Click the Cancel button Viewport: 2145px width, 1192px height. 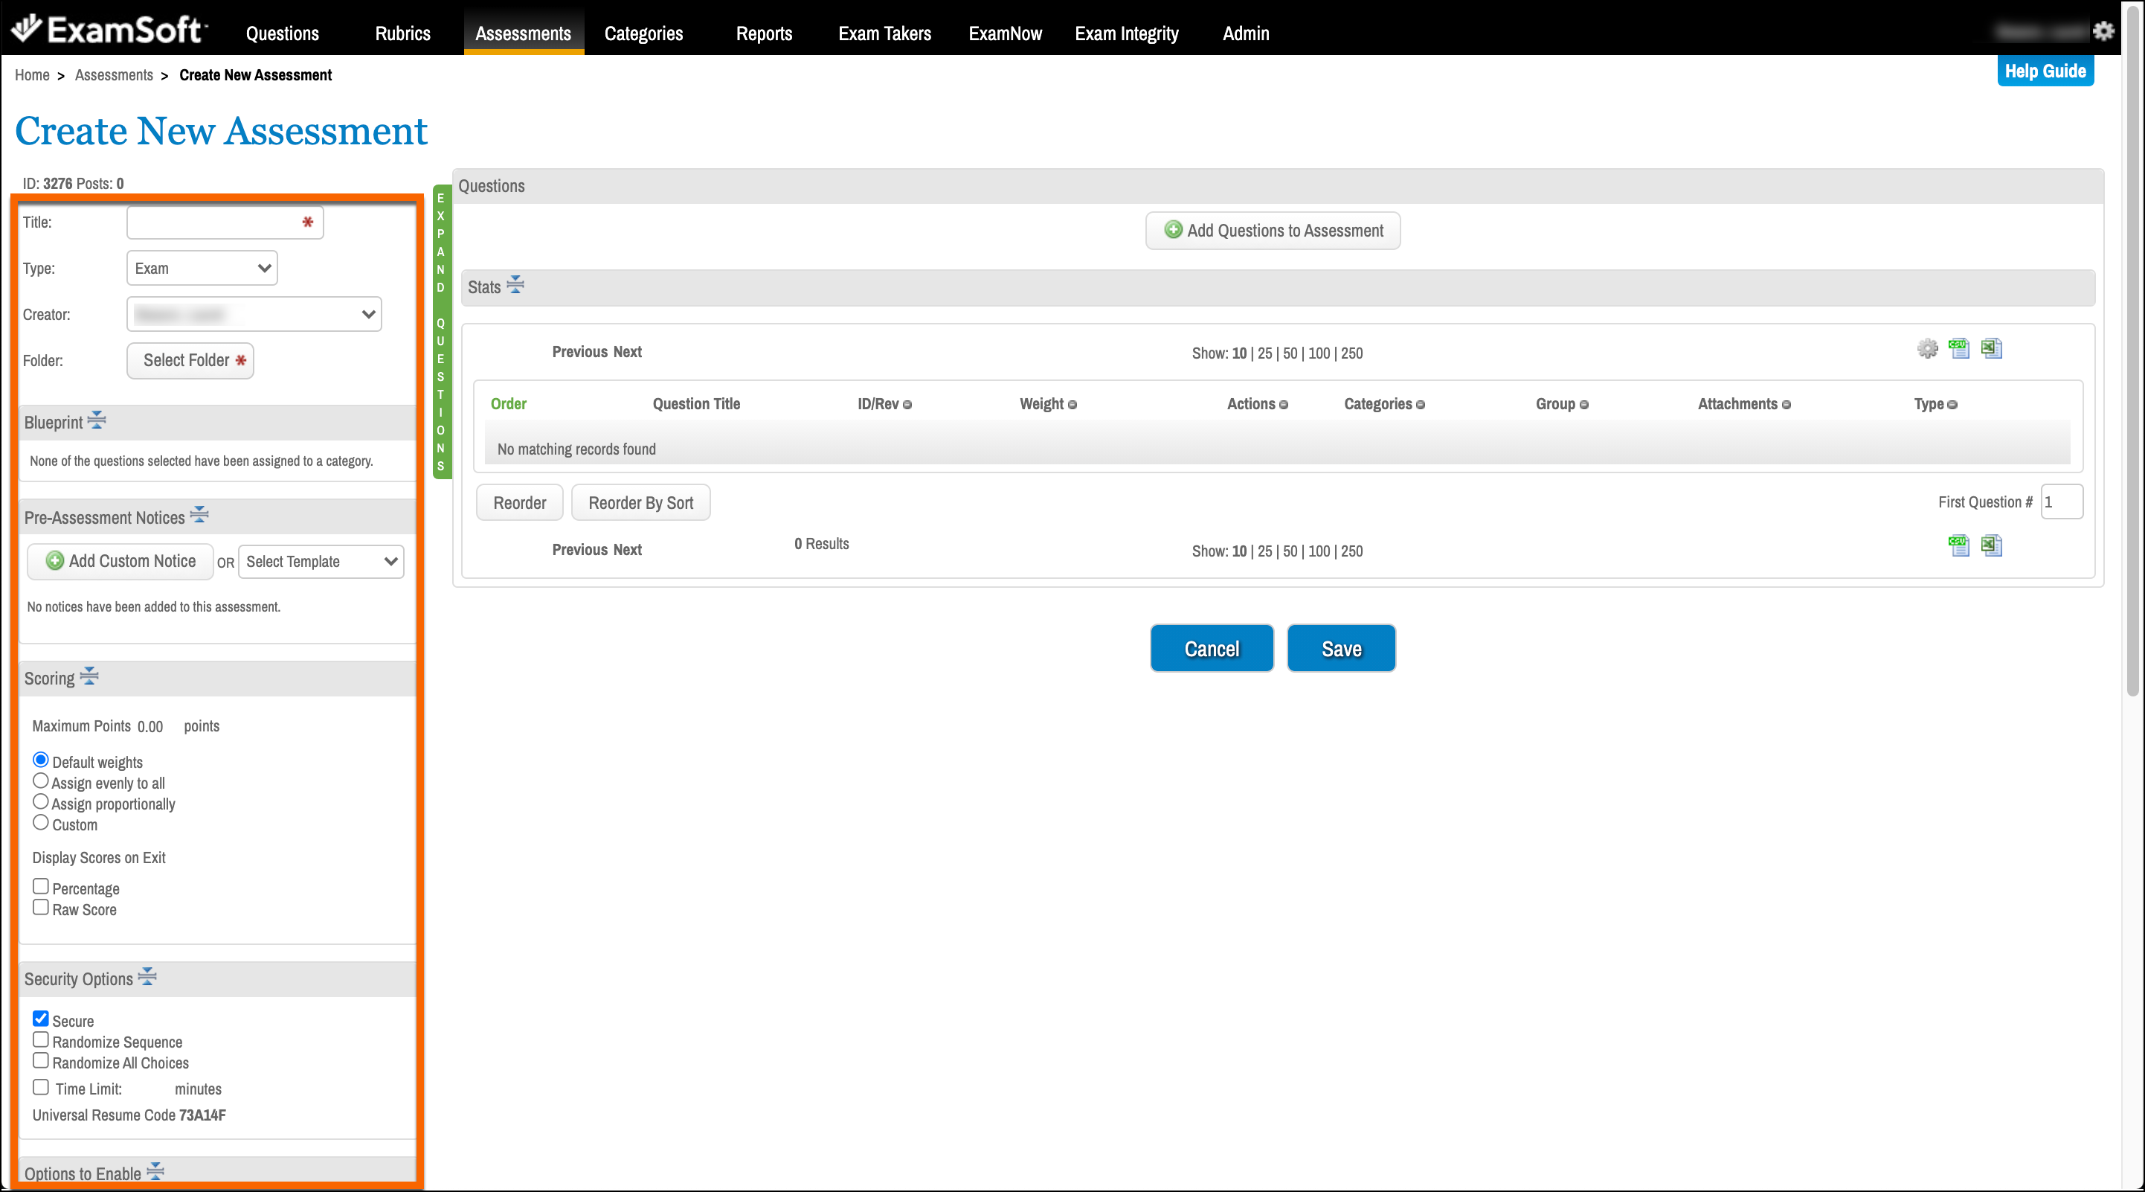pyautogui.click(x=1212, y=648)
